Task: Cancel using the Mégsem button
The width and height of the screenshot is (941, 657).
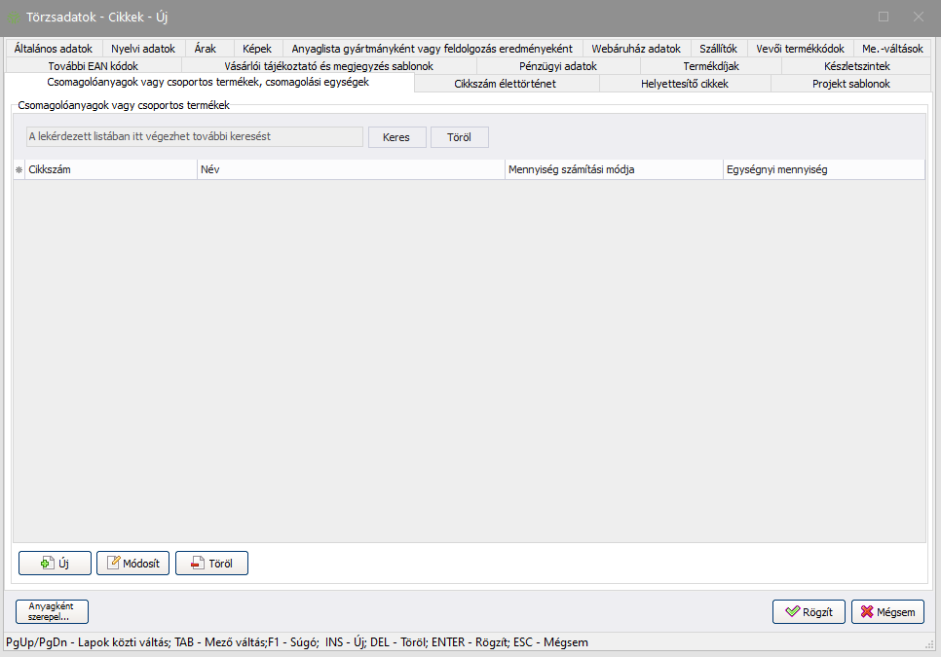Action: pos(887,612)
